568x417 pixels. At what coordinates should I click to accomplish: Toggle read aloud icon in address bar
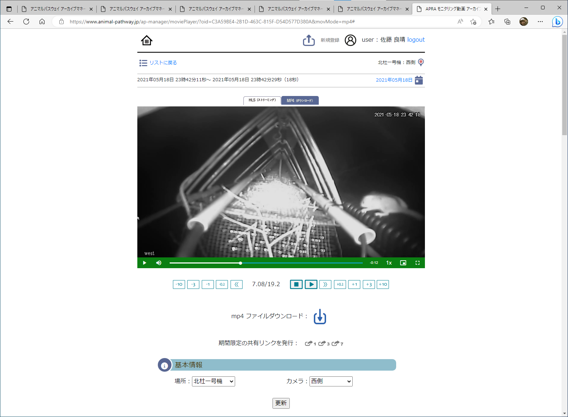[460, 22]
